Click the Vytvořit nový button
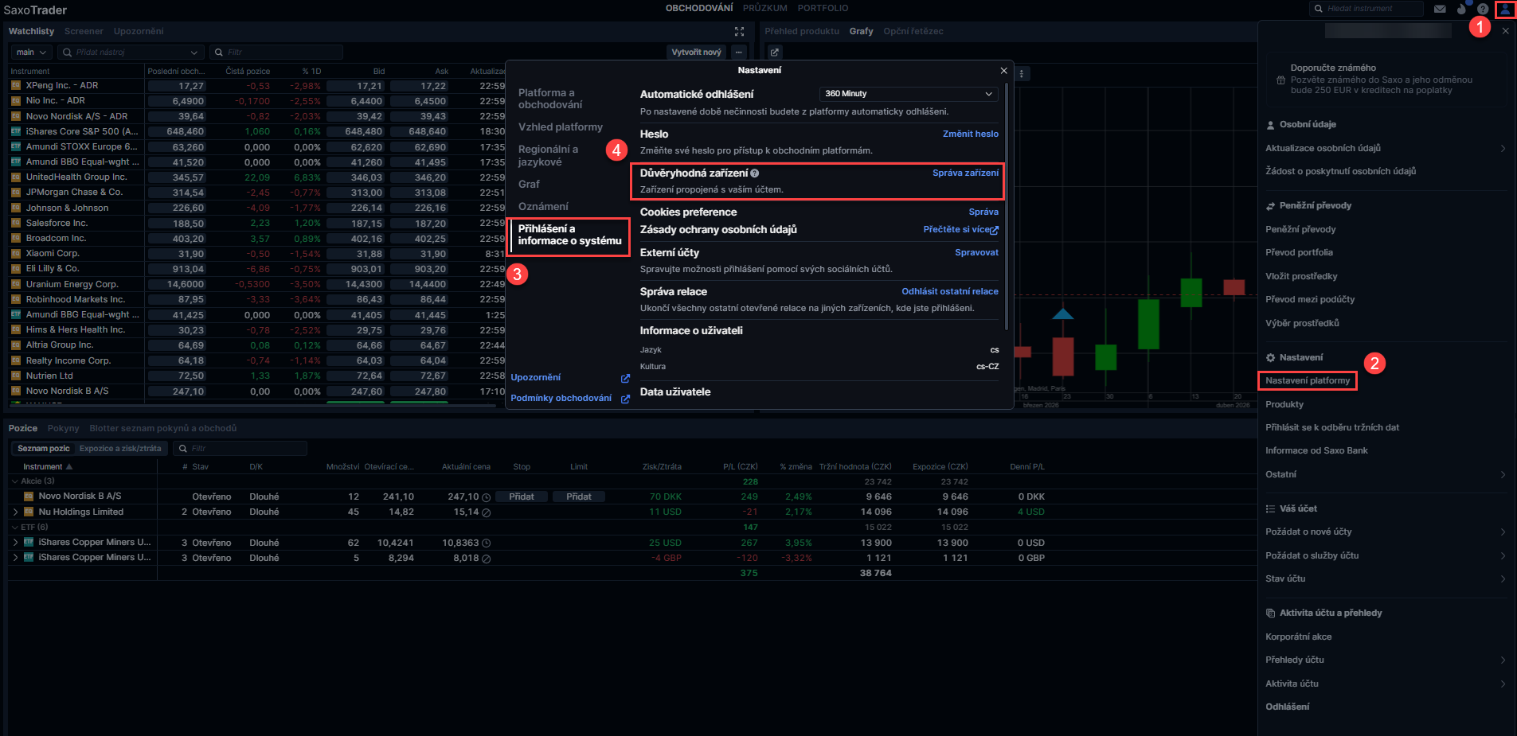The height and width of the screenshot is (736, 1517). tap(696, 53)
